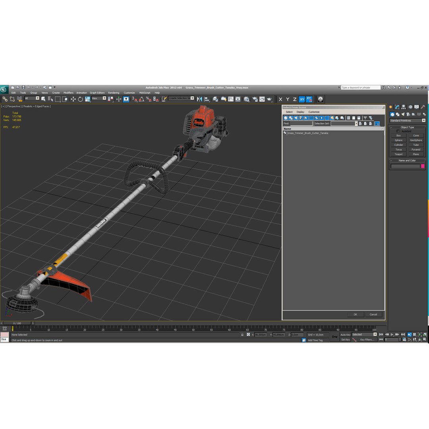Toggle the 3D Snaps button
The height and width of the screenshot is (429, 429).
pos(134,99)
